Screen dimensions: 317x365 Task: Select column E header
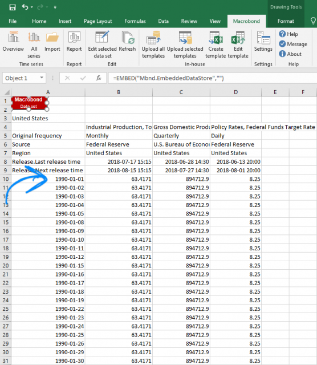point(275,92)
